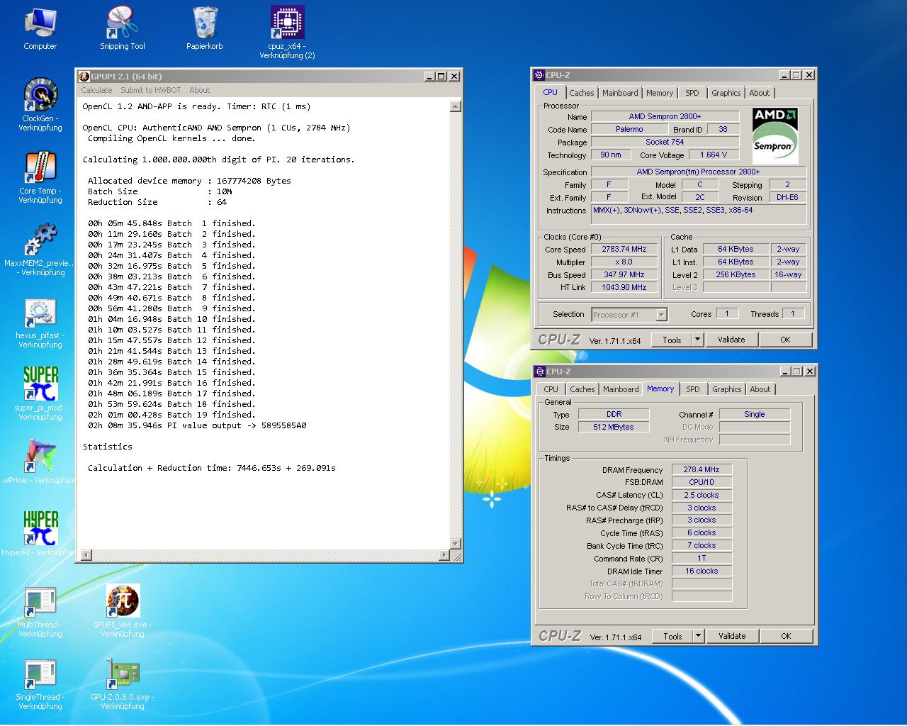Click Tools button in lower CPU-Z
This screenshot has width=907, height=726.
[x=672, y=636]
